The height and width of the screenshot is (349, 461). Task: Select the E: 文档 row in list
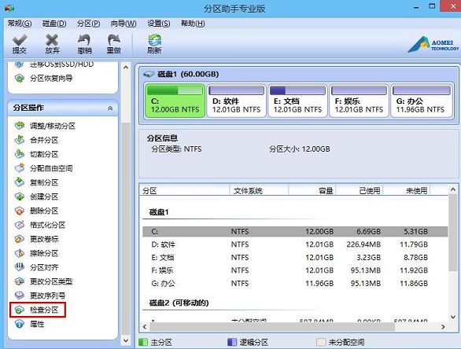click(295, 257)
